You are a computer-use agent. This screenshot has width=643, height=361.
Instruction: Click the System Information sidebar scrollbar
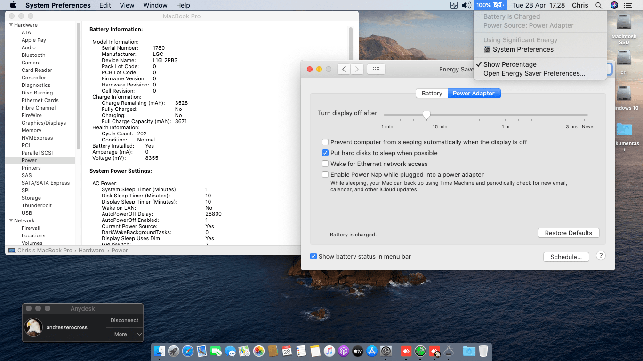[x=79, y=86]
